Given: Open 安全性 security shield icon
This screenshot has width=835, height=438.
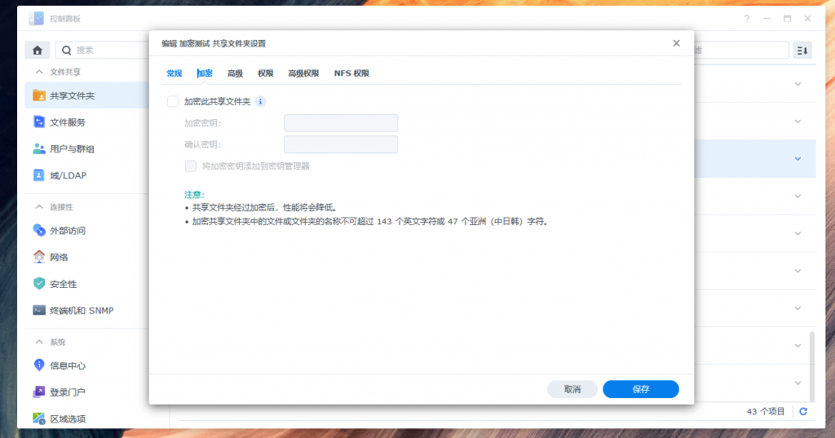Looking at the screenshot, I should point(39,284).
